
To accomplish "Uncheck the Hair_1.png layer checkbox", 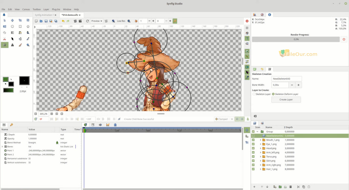I will tap(253, 169).
